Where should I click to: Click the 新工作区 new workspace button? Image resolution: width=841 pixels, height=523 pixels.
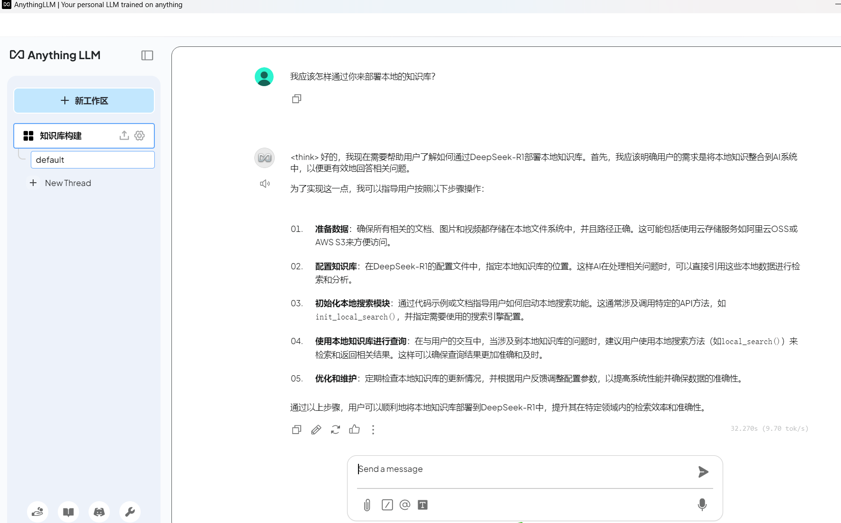pos(84,100)
